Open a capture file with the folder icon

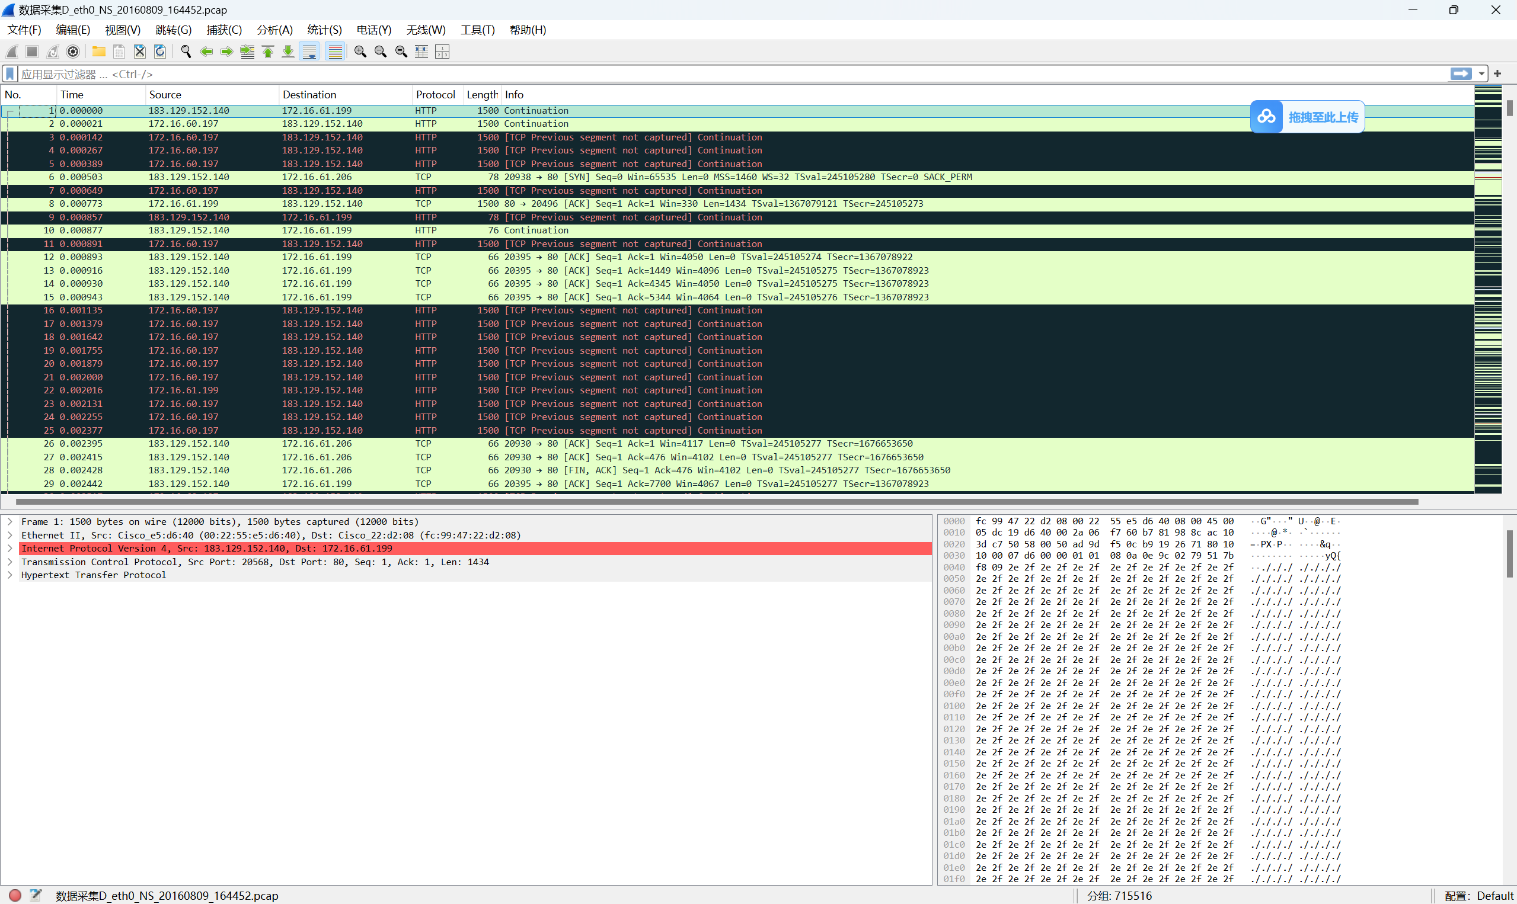[x=99, y=52]
